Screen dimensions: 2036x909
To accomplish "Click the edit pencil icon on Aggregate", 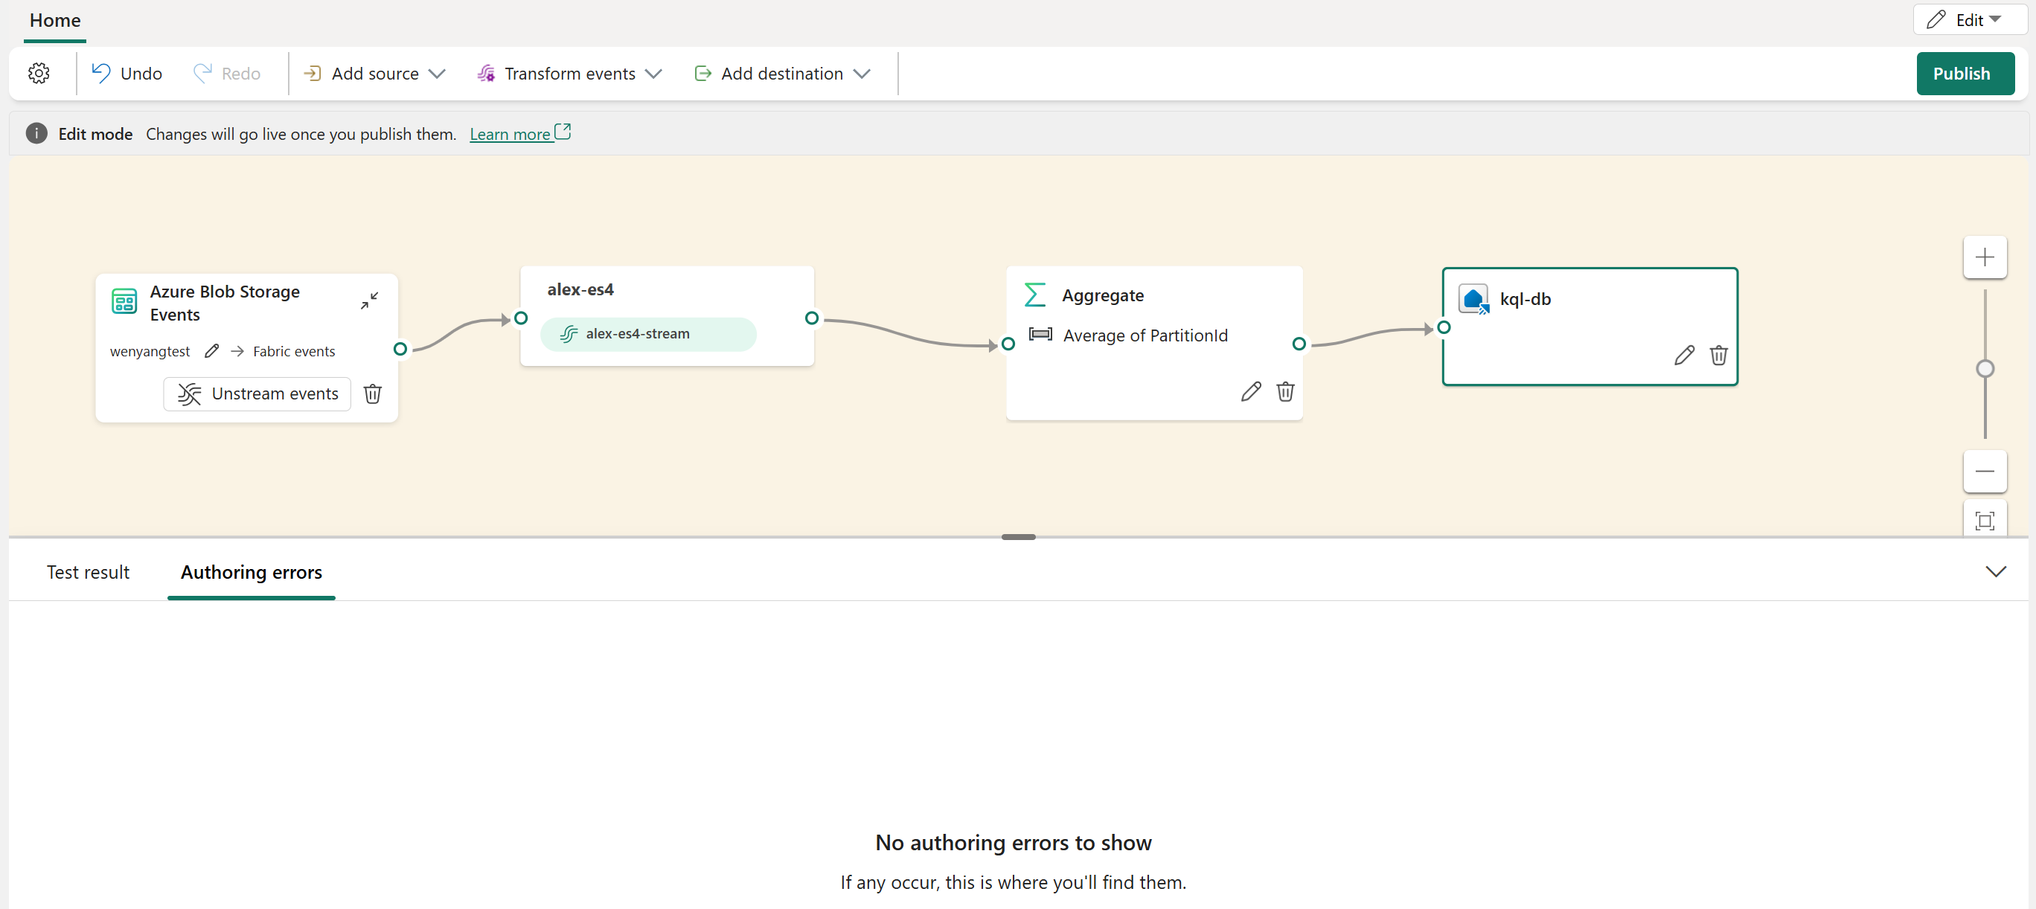I will pyautogui.click(x=1249, y=391).
